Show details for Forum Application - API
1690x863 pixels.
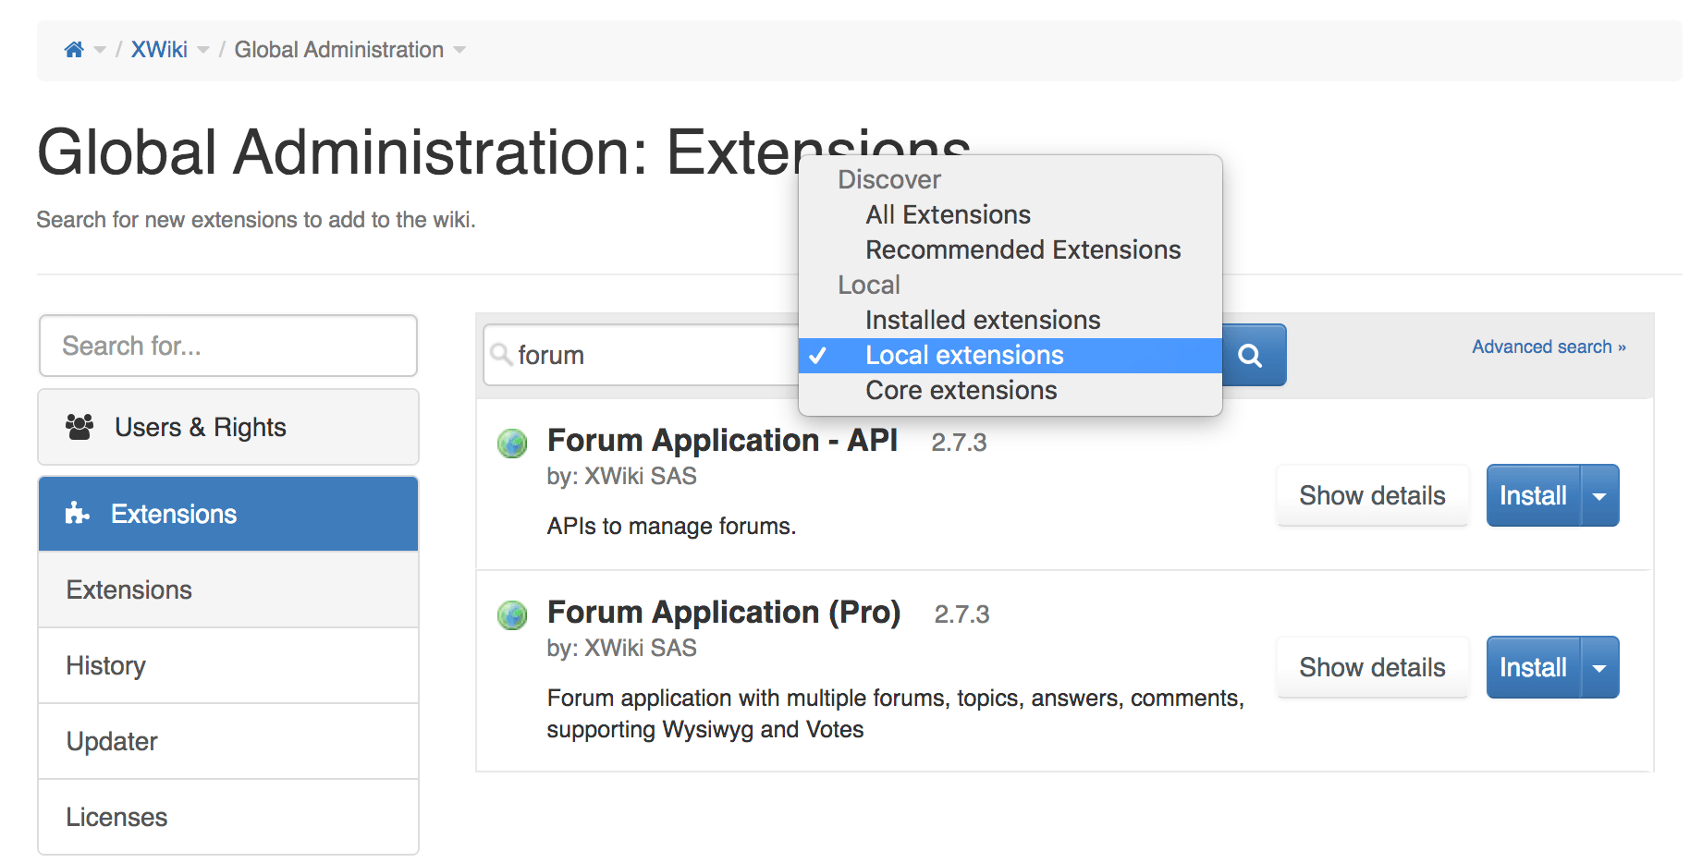pos(1372,496)
